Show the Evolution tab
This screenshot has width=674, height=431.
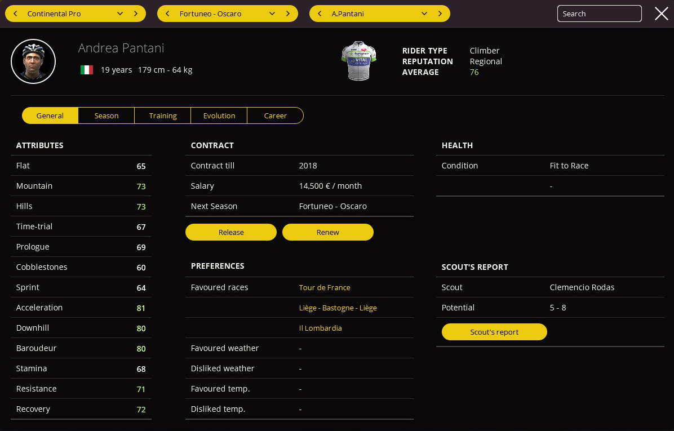click(x=219, y=115)
